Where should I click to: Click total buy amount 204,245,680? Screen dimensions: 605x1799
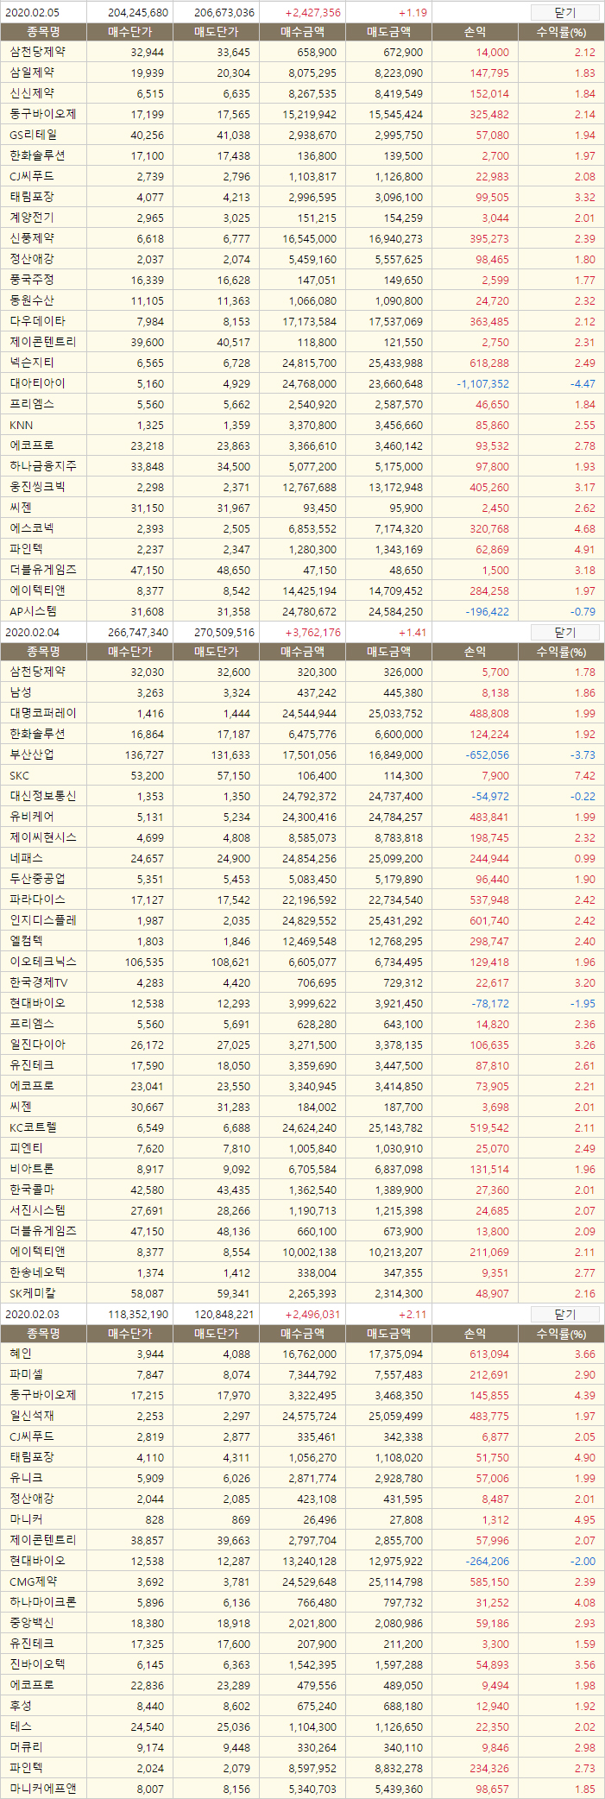pyautogui.click(x=138, y=13)
